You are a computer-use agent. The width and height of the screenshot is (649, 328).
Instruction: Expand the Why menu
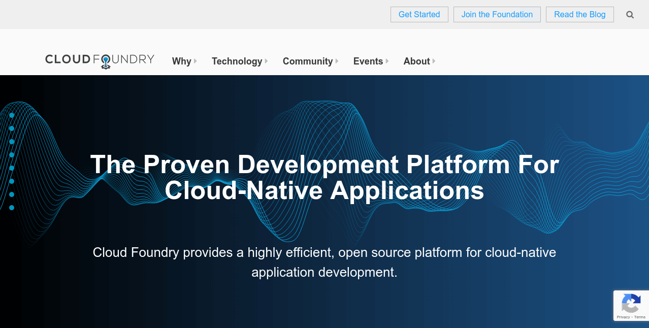point(184,61)
